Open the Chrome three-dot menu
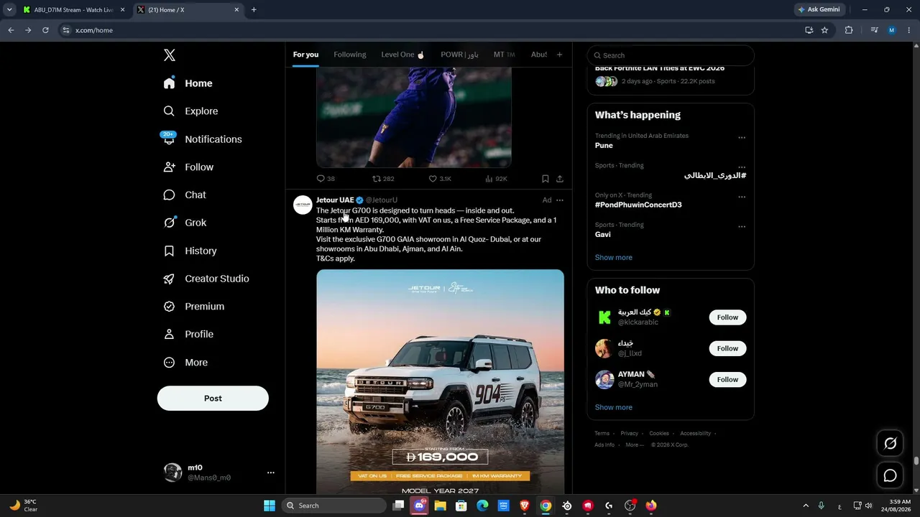Screen dimensions: 920x517 908,30
